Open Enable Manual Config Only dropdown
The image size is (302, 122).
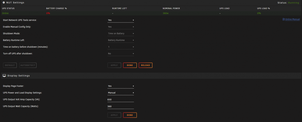coord(121,27)
